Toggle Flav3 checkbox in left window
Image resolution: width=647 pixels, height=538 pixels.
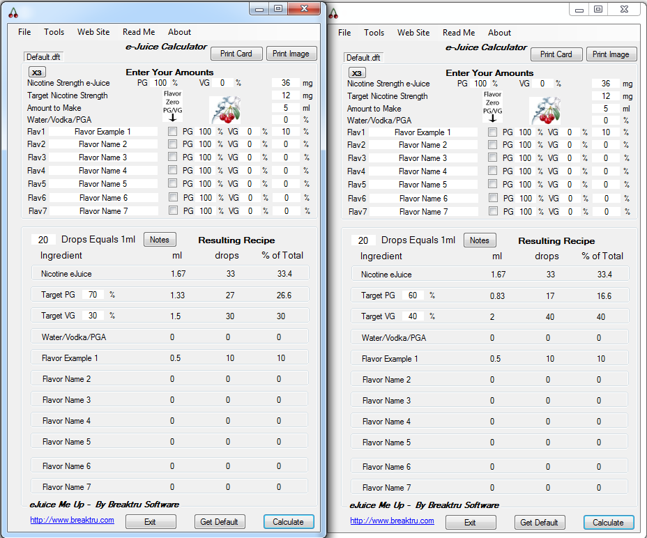(x=172, y=157)
